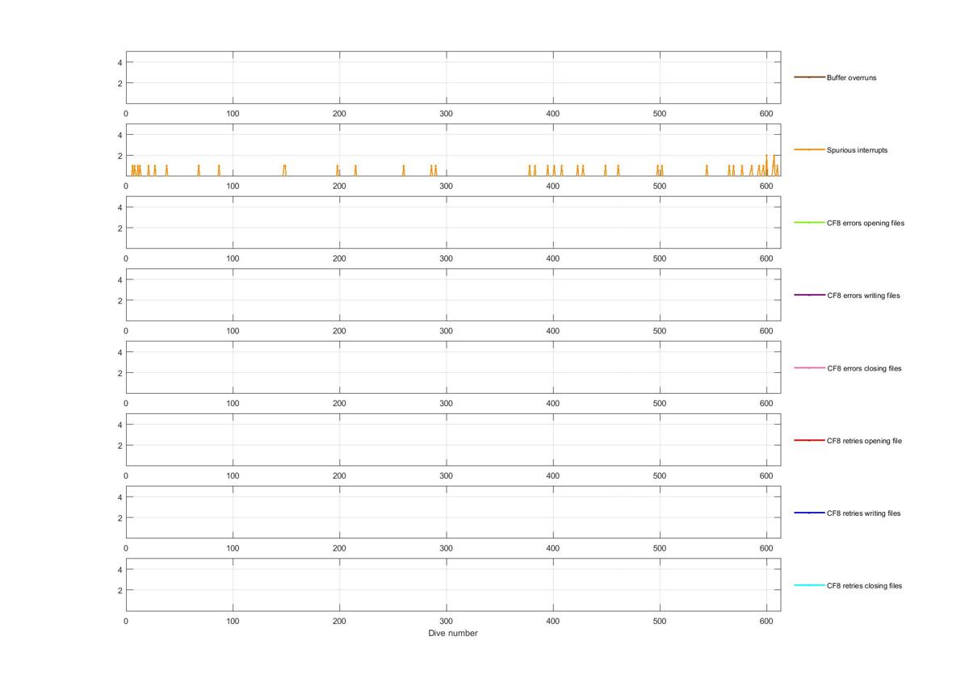This screenshot has height=687, width=969.
Task: Click the 0 tick below CF8 retries writing files plot
Action: (126, 549)
